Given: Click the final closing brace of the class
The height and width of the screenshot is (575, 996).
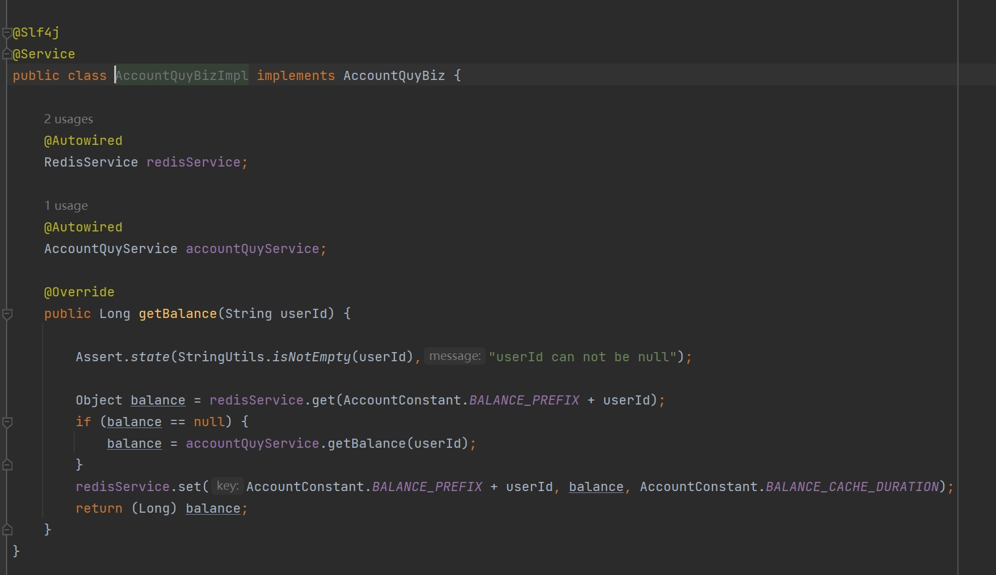Looking at the screenshot, I should point(16,551).
